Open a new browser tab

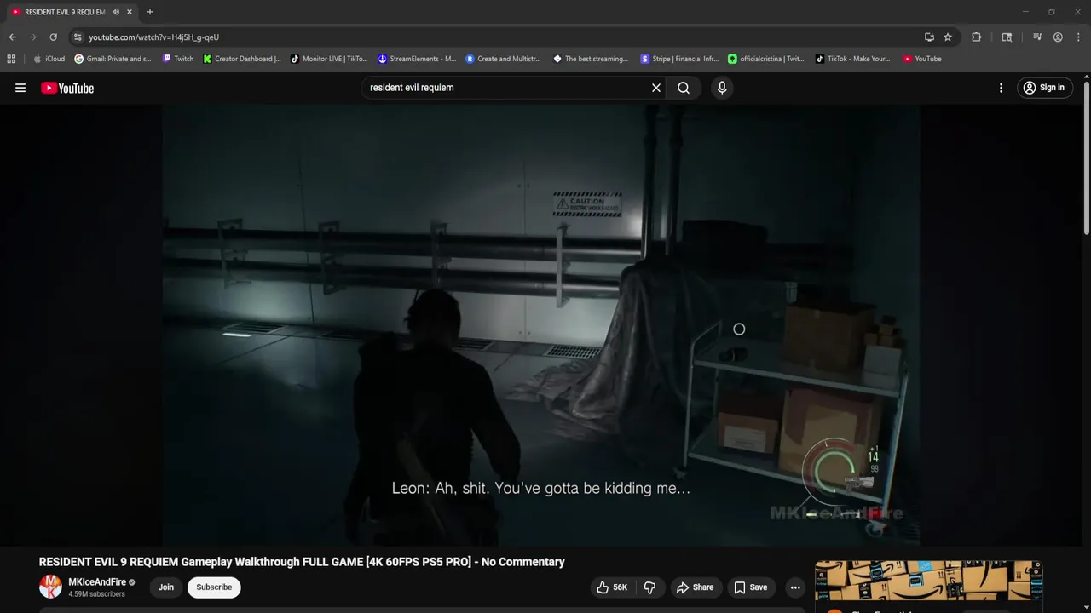pos(149,12)
